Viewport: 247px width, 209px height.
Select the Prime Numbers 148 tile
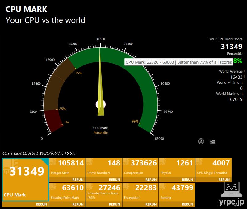point(104,167)
